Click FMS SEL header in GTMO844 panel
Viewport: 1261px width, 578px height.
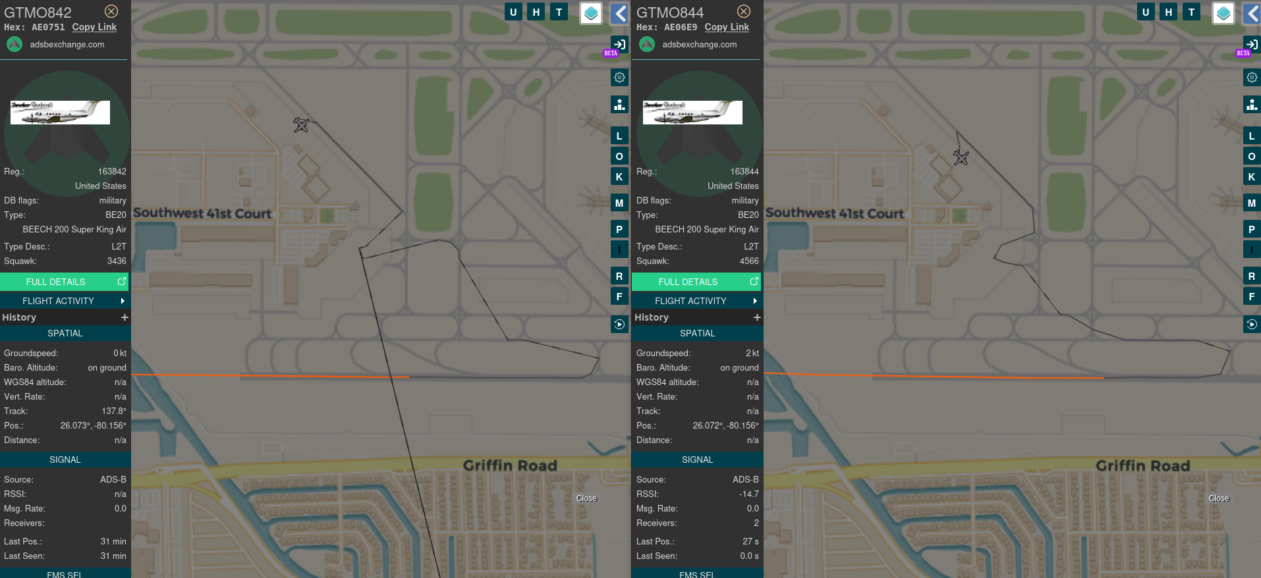(698, 573)
